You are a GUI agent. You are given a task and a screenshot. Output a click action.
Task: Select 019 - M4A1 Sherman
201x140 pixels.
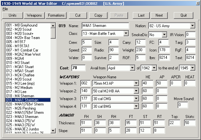(28, 100)
